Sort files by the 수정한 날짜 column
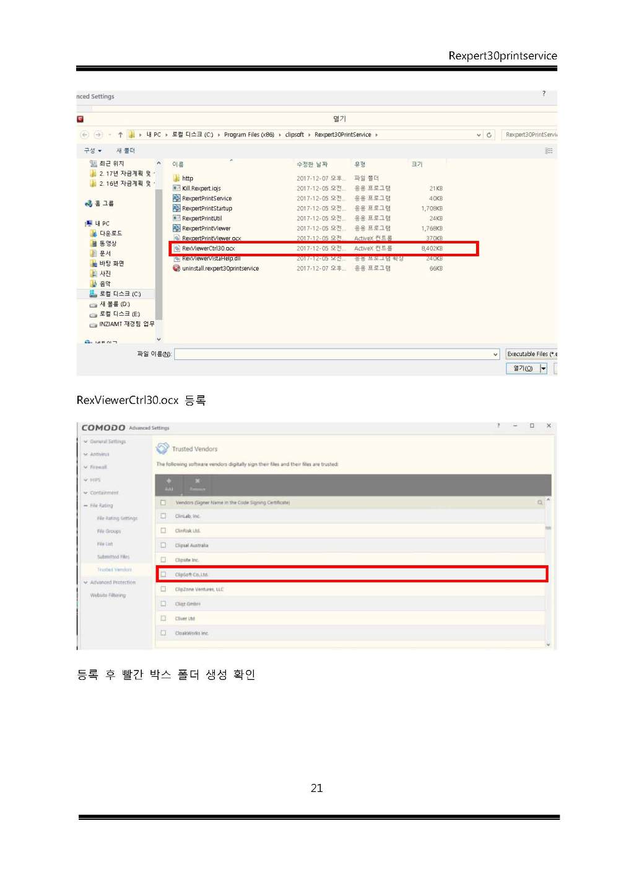634x896 pixels. 312,165
